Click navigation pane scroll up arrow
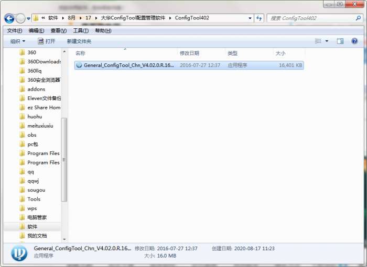Screen dimensions: 367x267 pyautogui.click(x=64, y=52)
